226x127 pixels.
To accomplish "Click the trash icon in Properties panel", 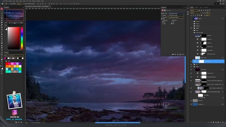I will 183,54.
